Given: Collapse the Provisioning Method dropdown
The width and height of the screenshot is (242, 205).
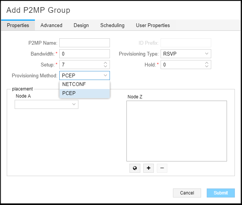Looking at the screenshot, I should [x=105, y=75].
